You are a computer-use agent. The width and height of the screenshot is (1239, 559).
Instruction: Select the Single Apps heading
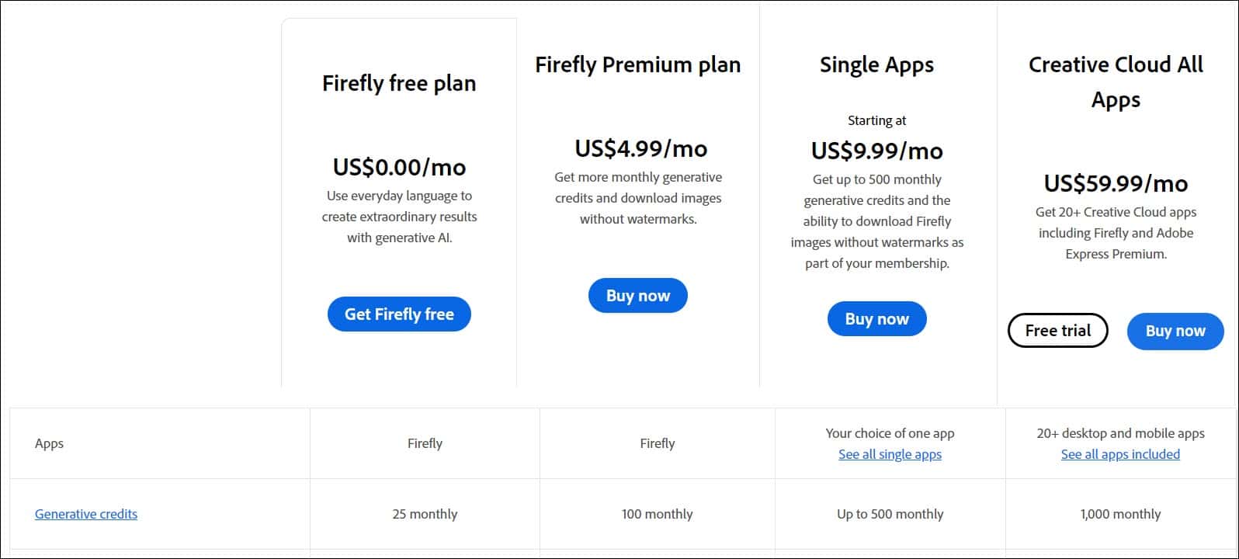pyautogui.click(x=876, y=65)
